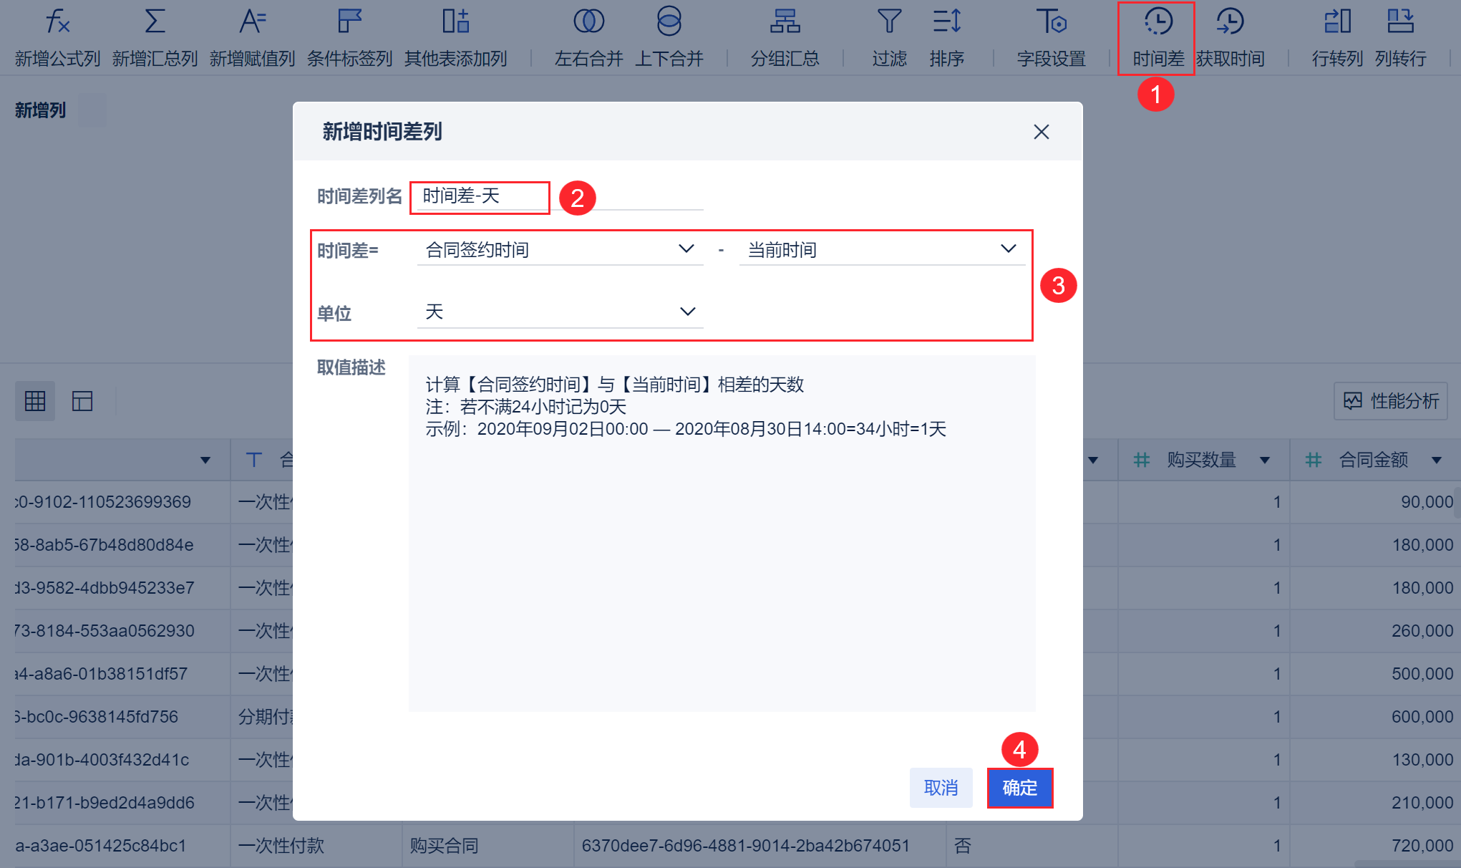Select the 列转行 column-to-row tool
The height and width of the screenshot is (868, 1461).
[1400, 39]
